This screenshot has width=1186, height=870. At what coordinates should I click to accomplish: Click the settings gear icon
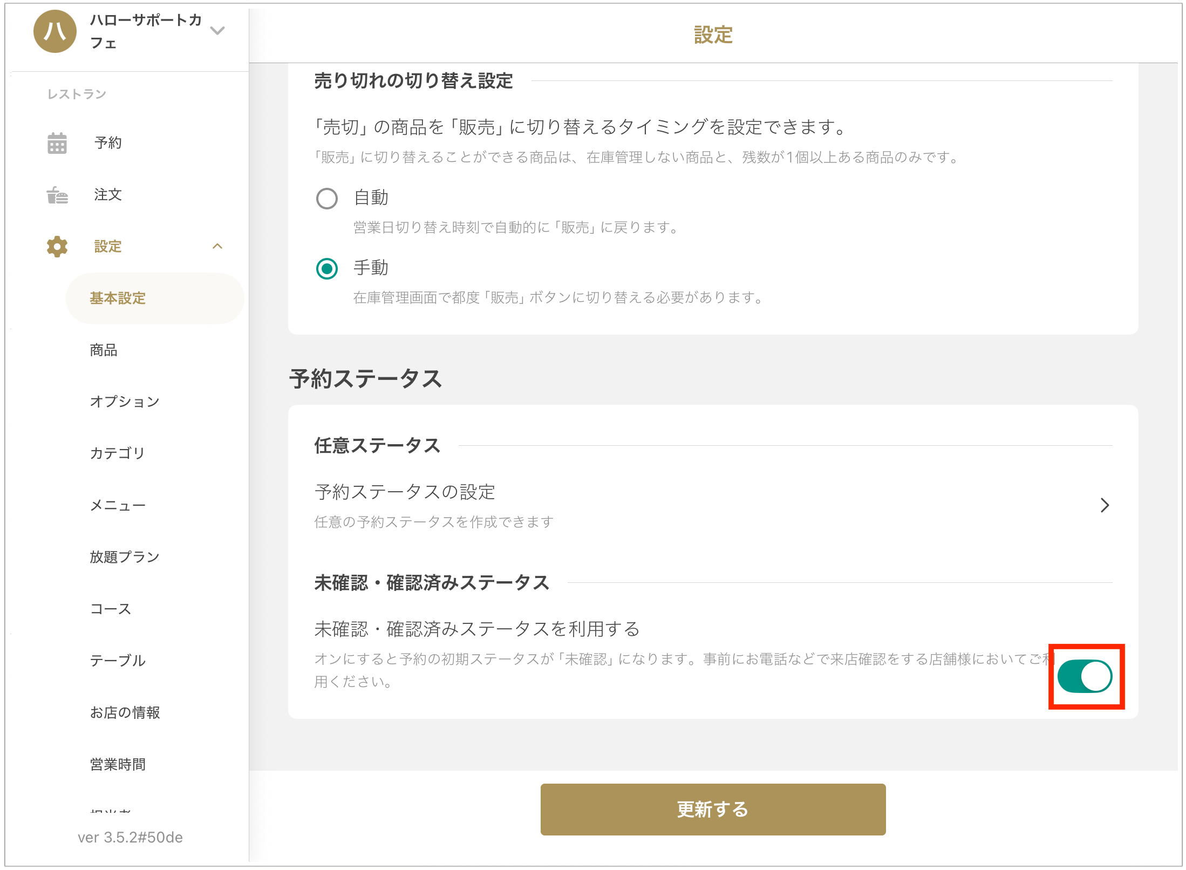pyautogui.click(x=57, y=247)
